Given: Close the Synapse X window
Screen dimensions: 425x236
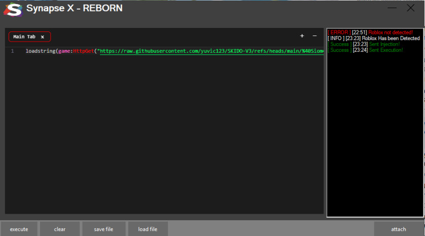Looking at the screenshot, I should [x=410, y=8].
